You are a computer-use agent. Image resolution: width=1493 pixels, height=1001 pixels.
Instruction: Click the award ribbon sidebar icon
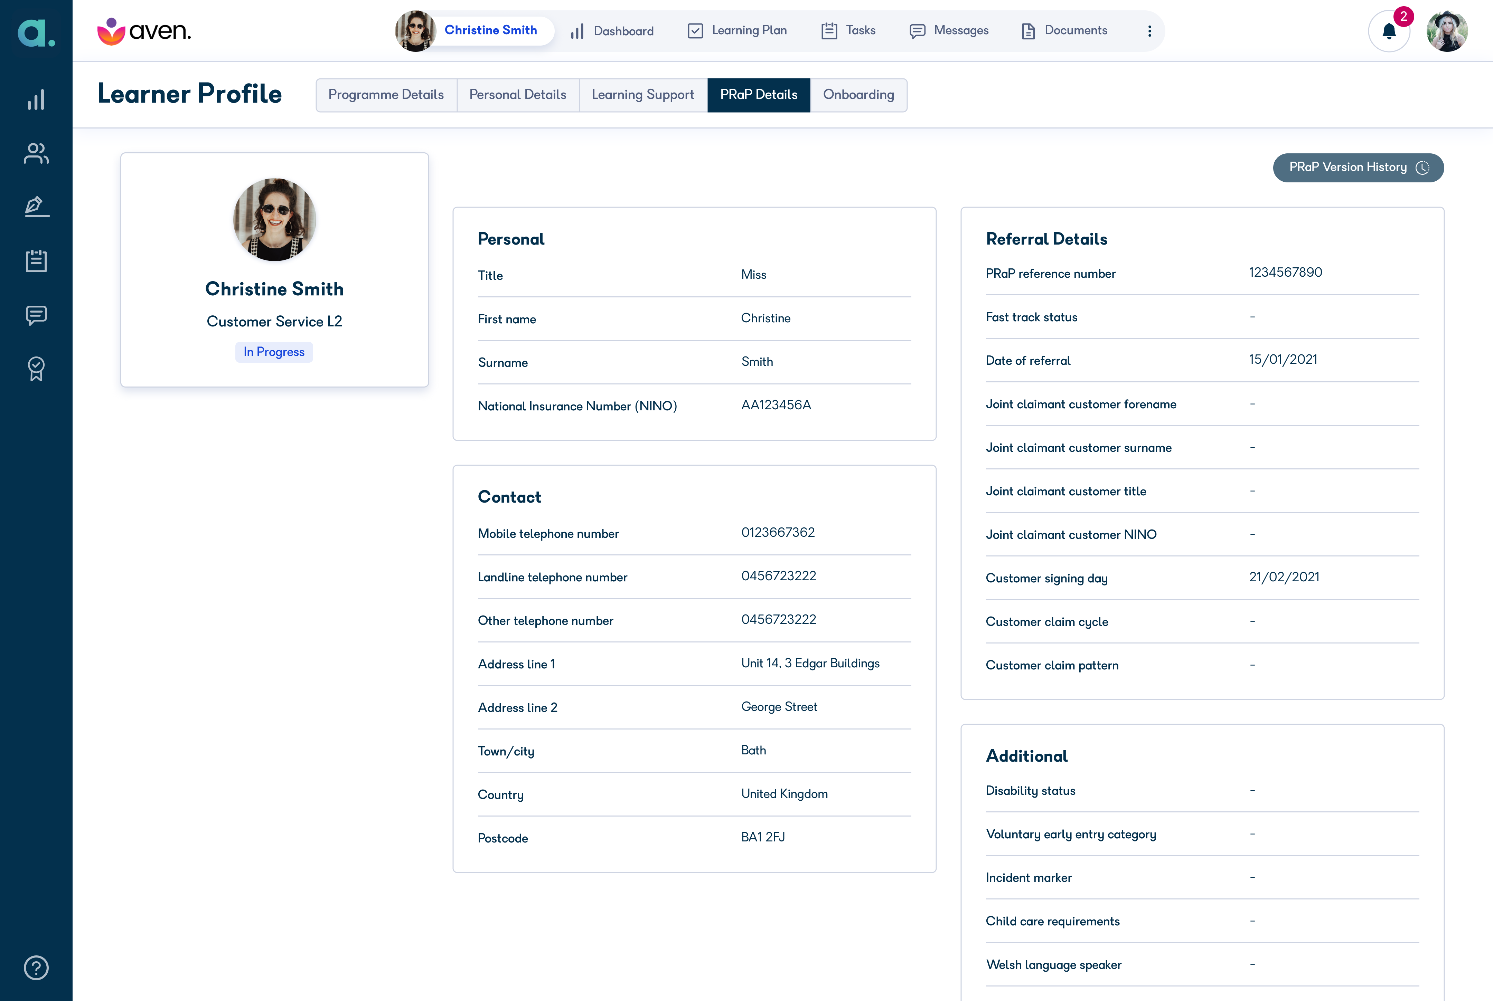pyautogui.click(x=36, y=368)
